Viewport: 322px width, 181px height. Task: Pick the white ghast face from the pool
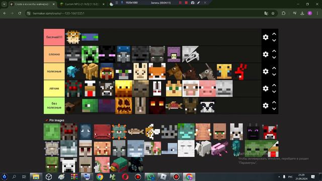186,149
